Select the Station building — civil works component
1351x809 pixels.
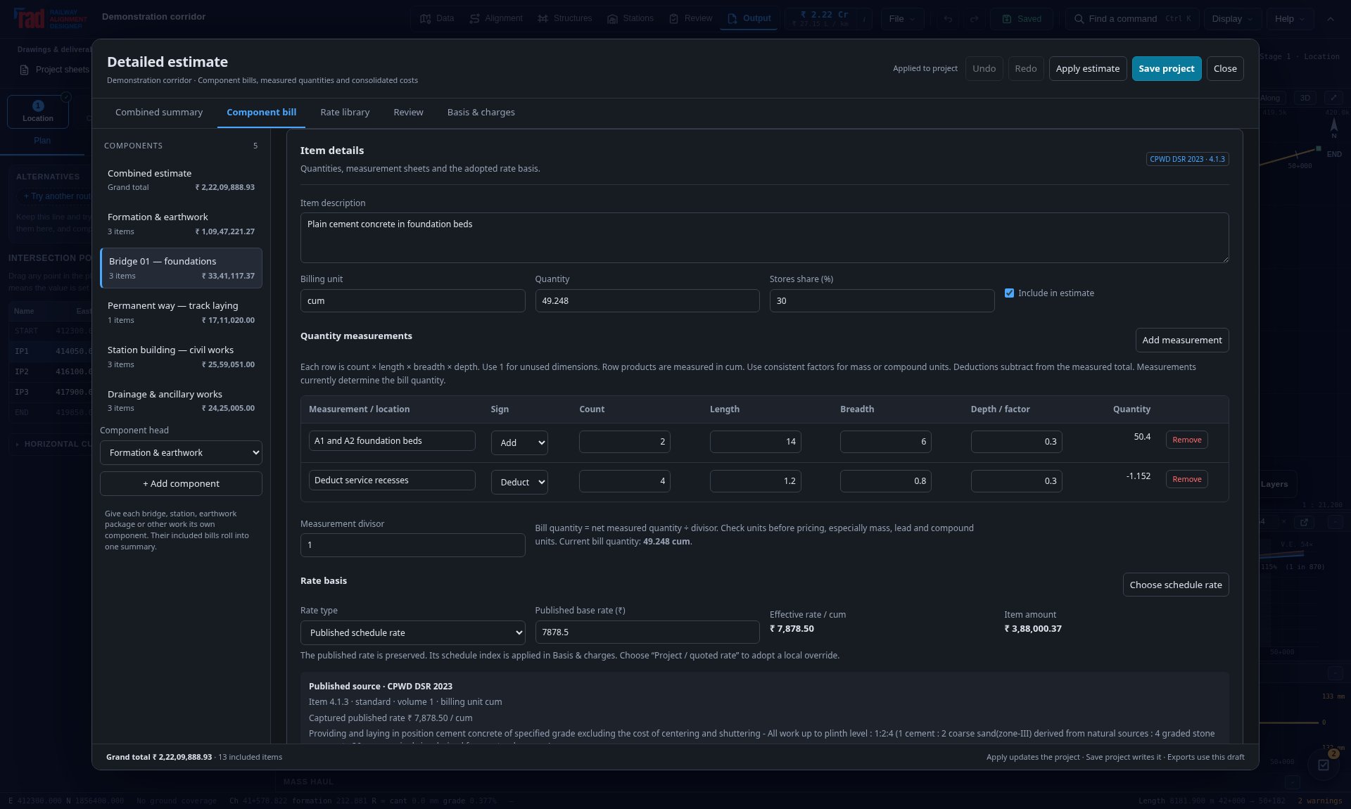coord(181,357)
